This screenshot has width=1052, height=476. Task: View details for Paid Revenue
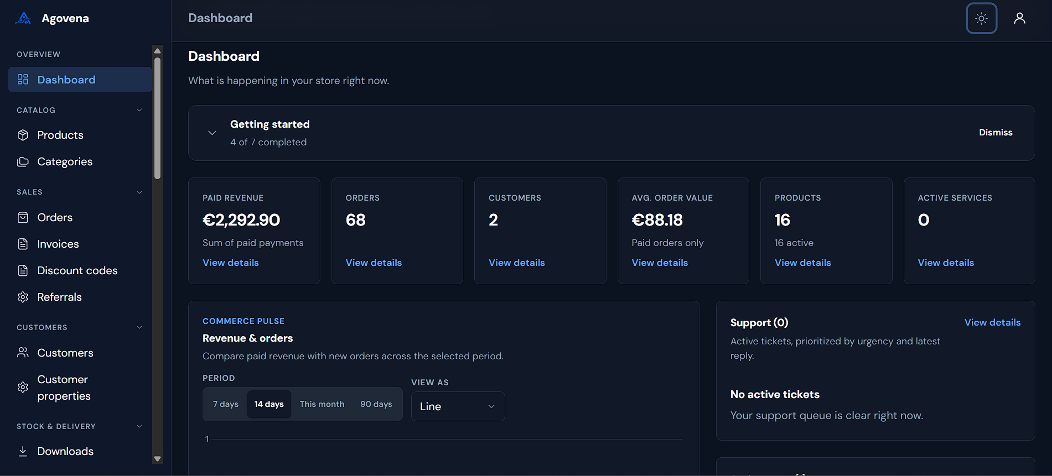[x=231, y=263]
